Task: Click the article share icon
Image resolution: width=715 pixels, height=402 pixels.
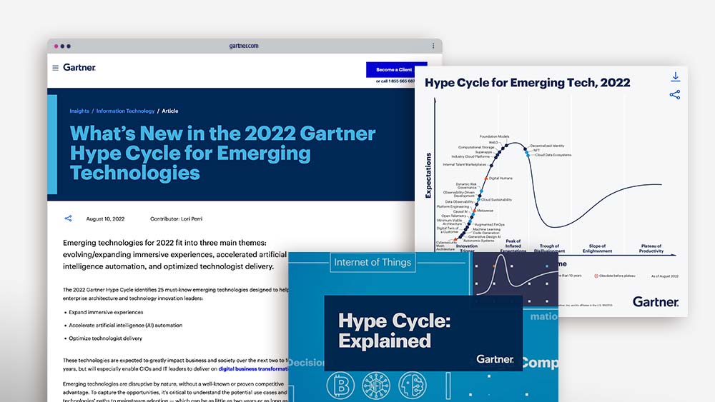Action: point(68,218)
